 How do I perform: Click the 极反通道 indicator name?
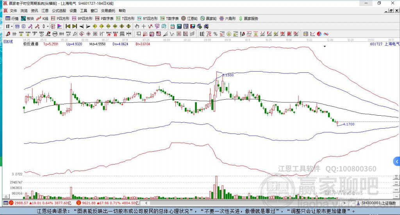pyautogui.click(x=30, y=44)
